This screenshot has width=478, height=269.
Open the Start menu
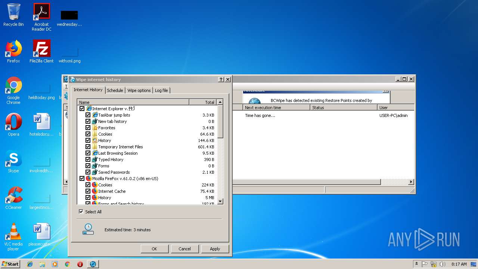coord(10,264)
